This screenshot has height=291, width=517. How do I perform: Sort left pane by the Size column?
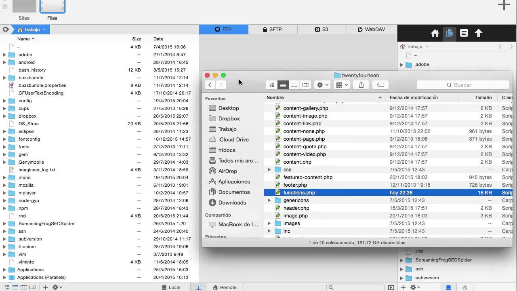(x=137, y=39)
